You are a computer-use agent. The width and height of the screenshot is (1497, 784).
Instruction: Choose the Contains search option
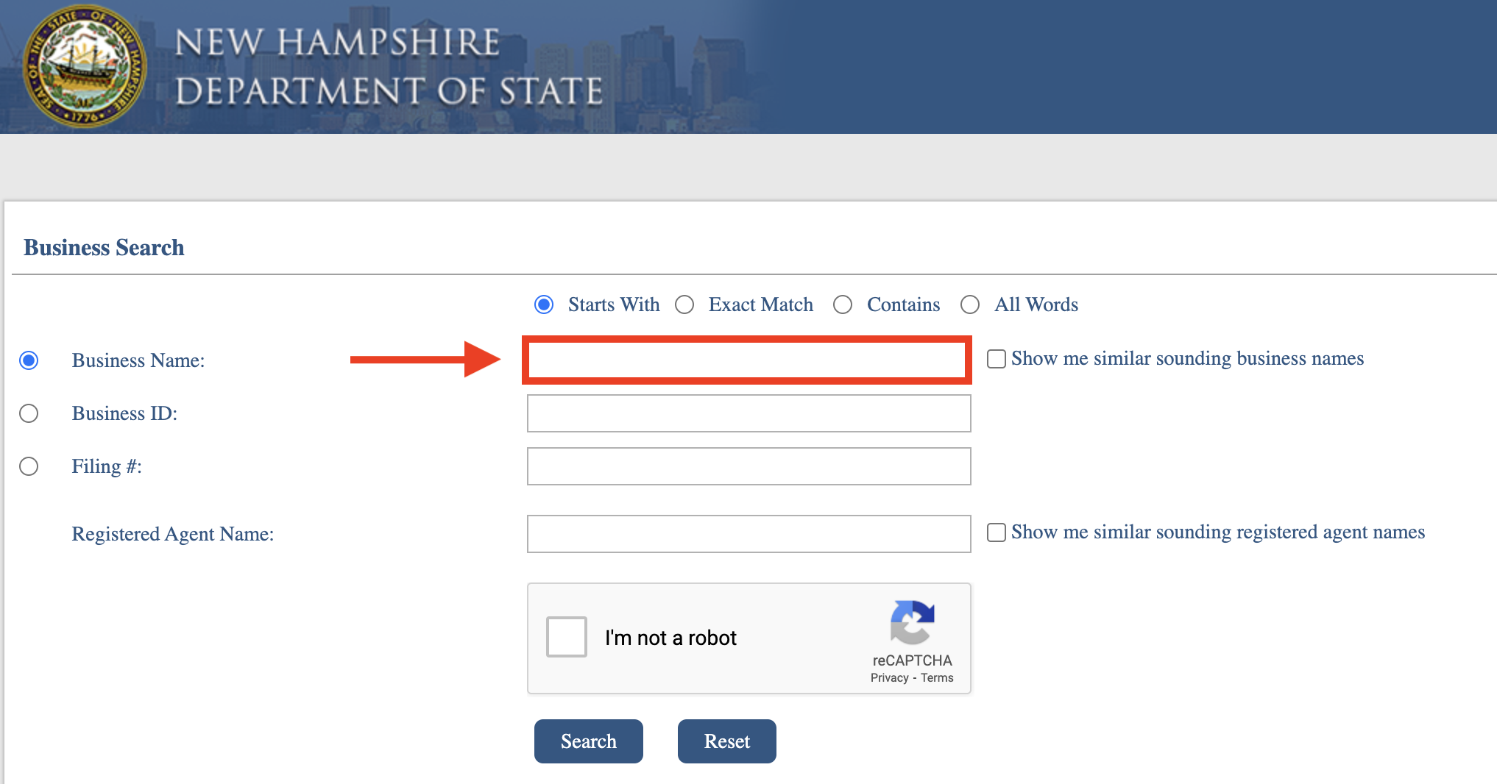(x=843, y=304)
